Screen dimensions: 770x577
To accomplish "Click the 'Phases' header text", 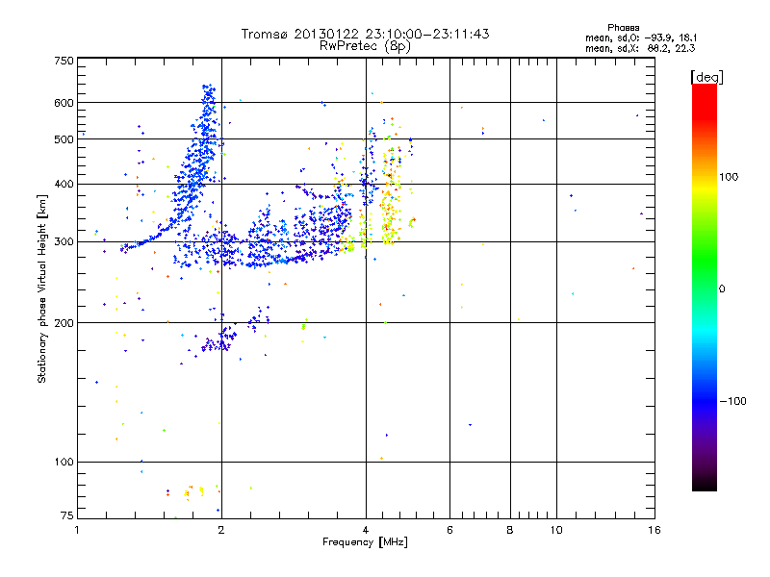I will [623, 28].
